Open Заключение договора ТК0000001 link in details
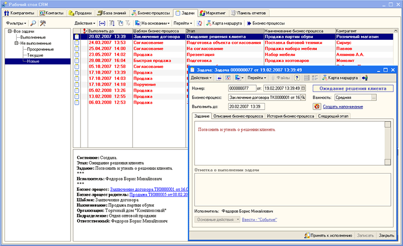The image size is (403, 246). click(x=149, y=189)
